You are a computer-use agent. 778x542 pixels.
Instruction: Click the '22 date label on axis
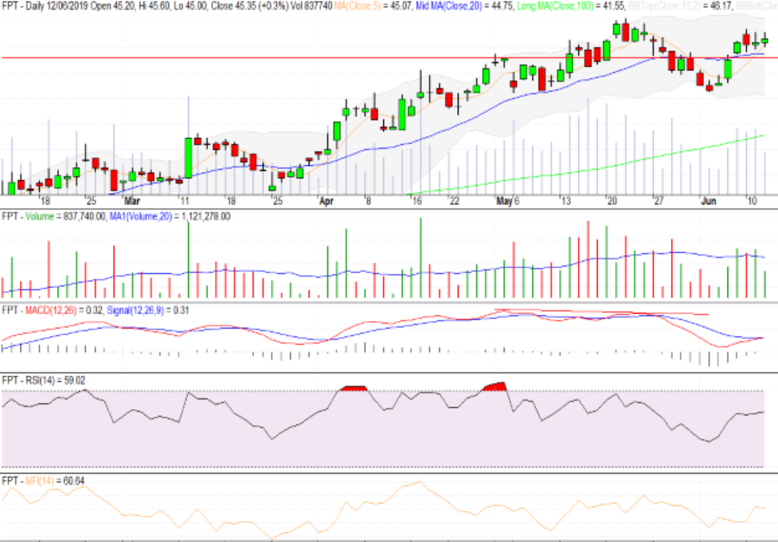453,201
